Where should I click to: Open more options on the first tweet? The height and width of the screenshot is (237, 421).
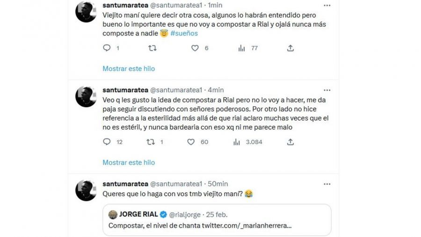click(327, 5)
